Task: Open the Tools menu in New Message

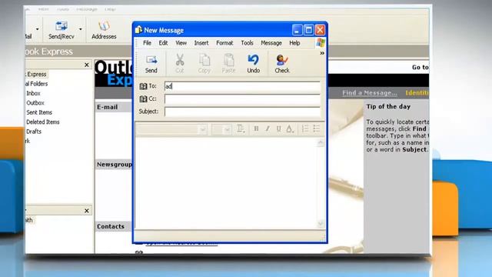Action: (x=247, y=43)
